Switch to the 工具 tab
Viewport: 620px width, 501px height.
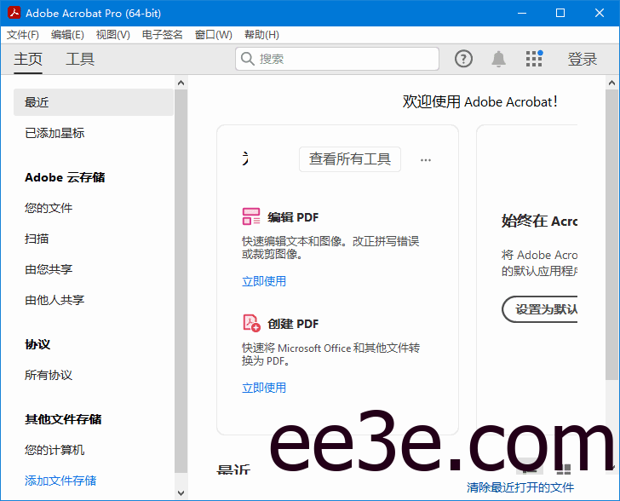click(80, 59)
